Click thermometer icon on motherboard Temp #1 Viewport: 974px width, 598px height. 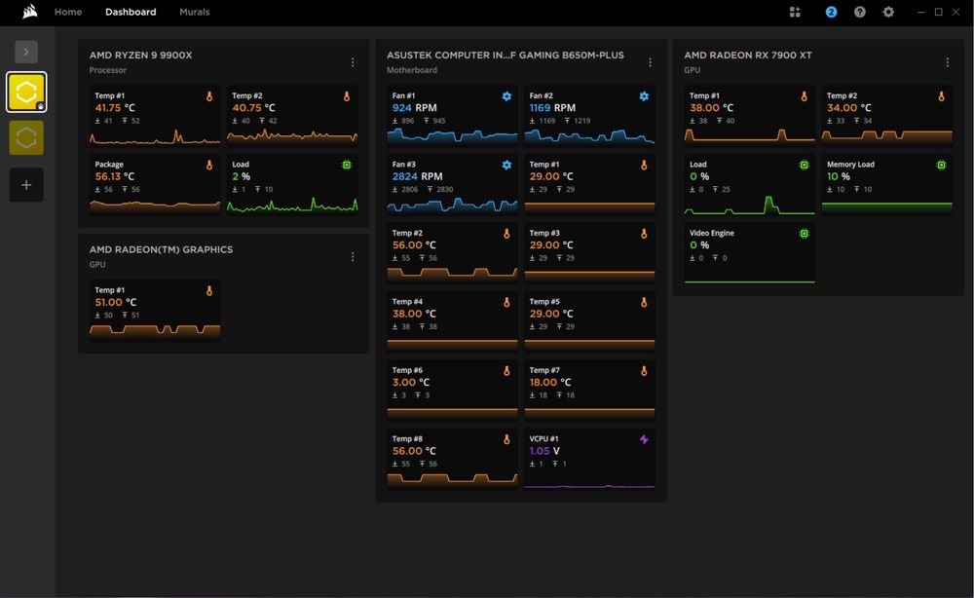[644, 165]
